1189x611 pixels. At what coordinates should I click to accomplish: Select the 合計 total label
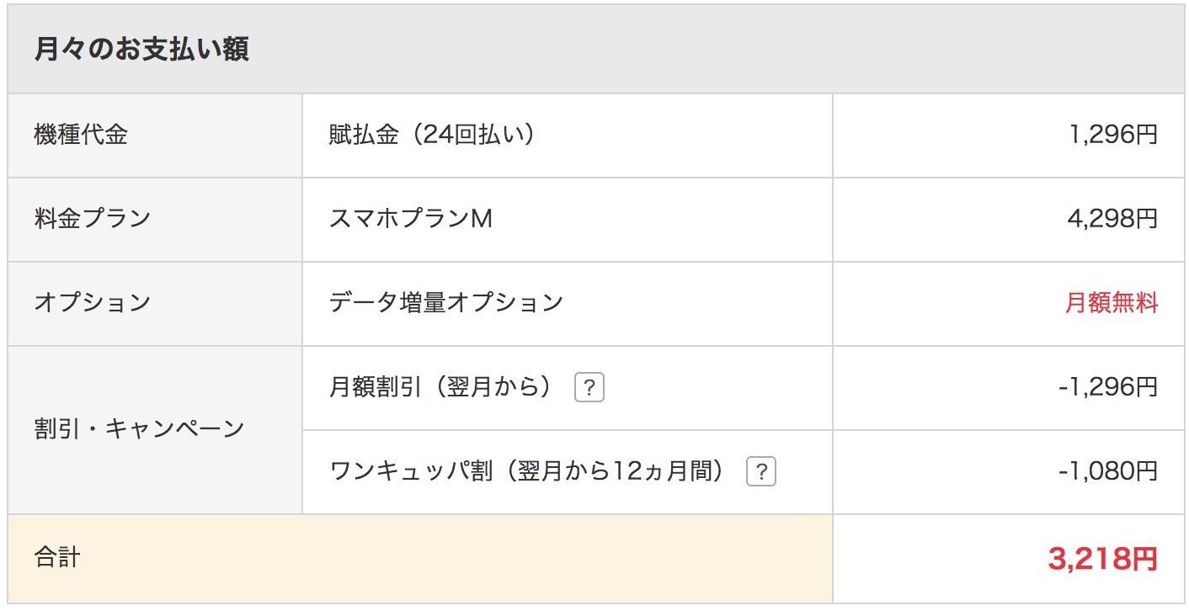click(57, 557)
